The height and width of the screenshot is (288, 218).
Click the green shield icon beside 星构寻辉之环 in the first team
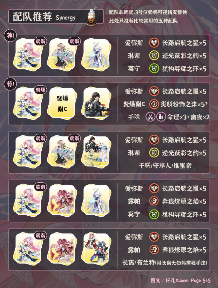pos(154,69)
